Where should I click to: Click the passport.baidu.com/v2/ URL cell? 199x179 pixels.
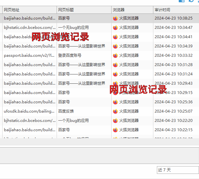(29, 55)
